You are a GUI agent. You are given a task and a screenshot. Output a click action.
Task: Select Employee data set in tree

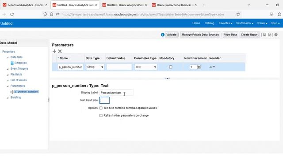pyautogui.click(x=21, y=63)
